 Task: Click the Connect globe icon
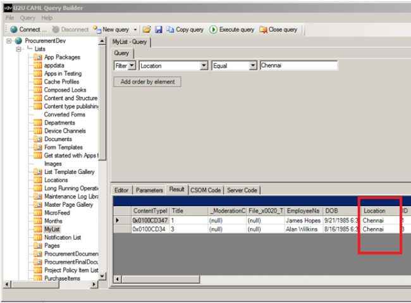[14, 30]
